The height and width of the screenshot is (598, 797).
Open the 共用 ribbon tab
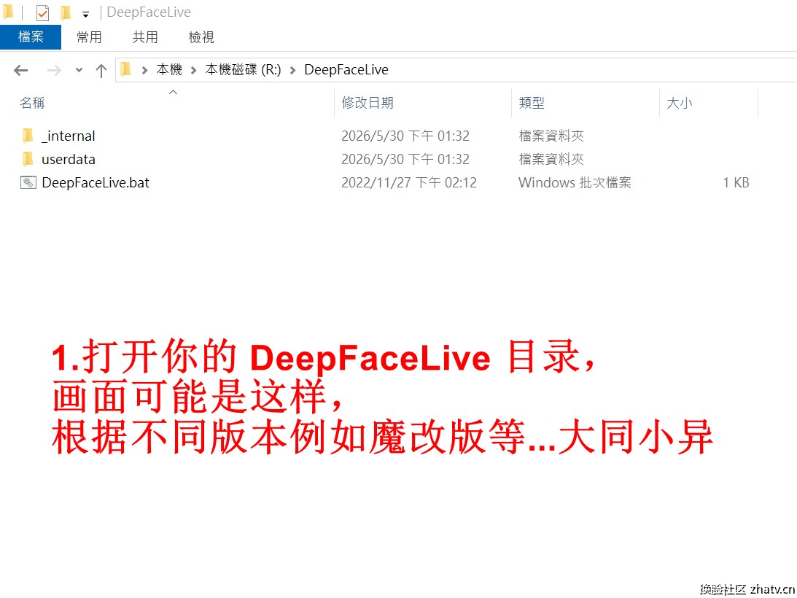coord(145,37)
